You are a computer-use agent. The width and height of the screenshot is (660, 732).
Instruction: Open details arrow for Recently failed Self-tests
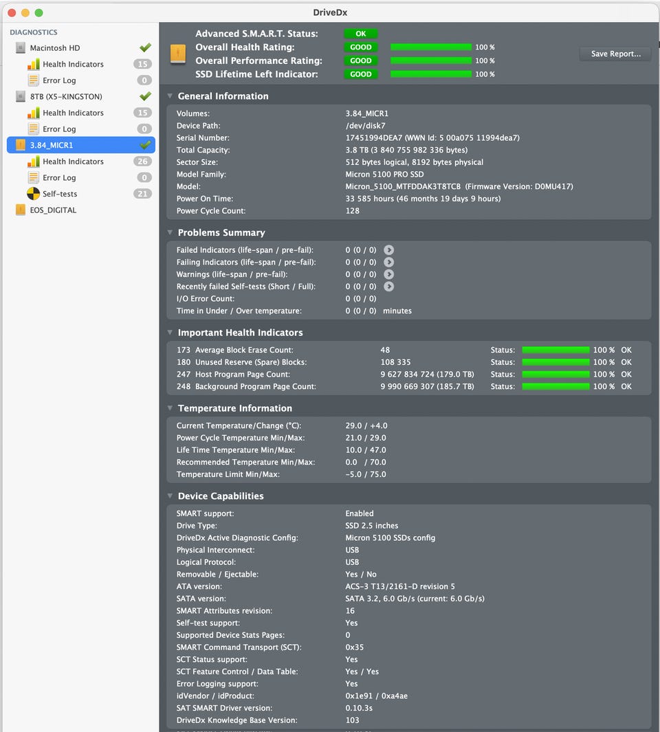pos(388,287)
